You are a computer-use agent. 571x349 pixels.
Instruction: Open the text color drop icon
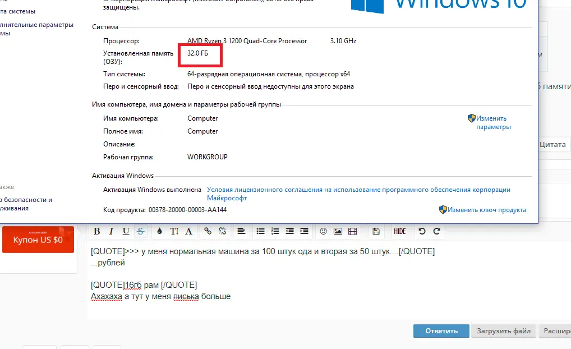(159, 231)
